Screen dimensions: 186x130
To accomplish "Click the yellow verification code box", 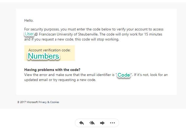I will click(49, 53).
